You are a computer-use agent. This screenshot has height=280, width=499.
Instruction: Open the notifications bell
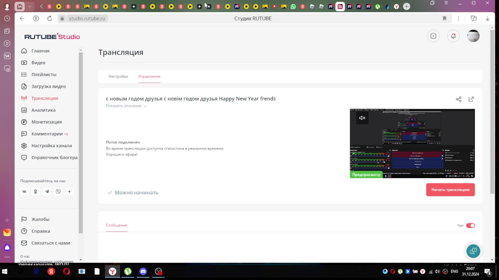tap(453, 36)
